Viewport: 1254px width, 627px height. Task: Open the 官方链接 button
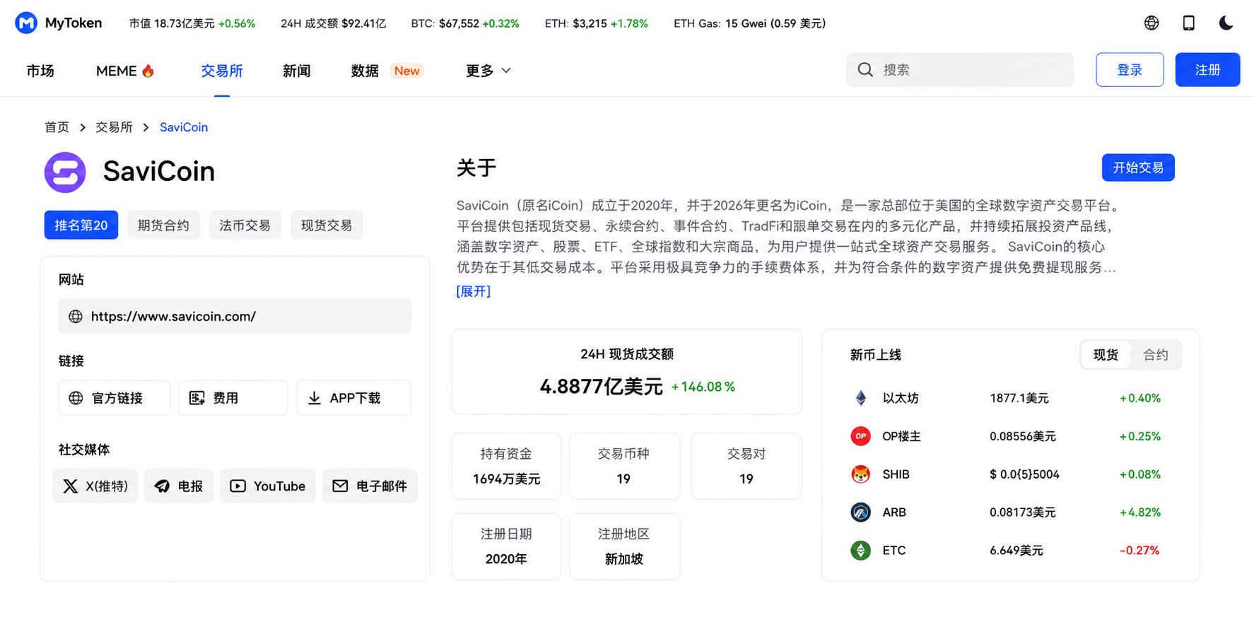(x=114, y=398)
